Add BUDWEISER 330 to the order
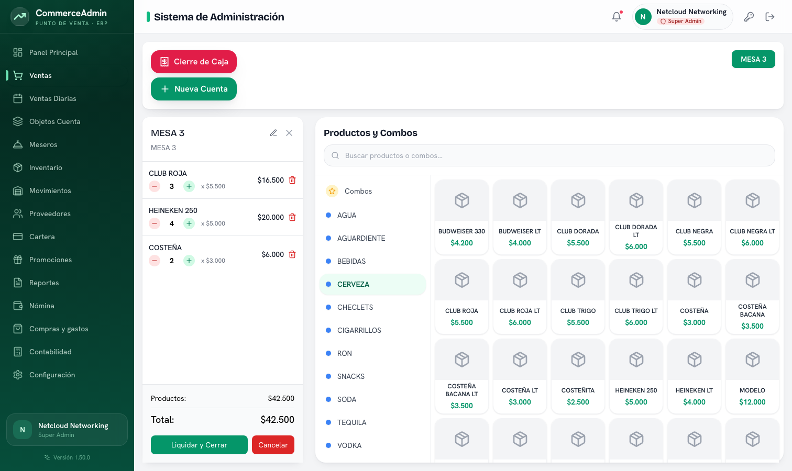Image resolution: width=792 pixels, height=471 pixels. point(462,217)
